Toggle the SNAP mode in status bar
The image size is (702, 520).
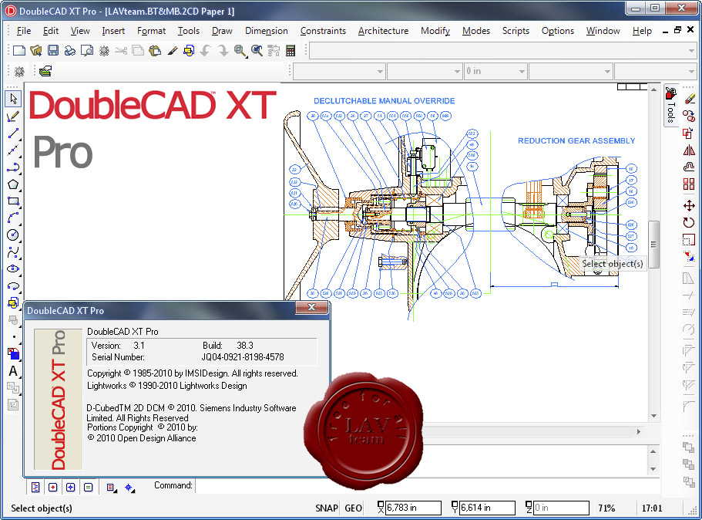point(327,508)
